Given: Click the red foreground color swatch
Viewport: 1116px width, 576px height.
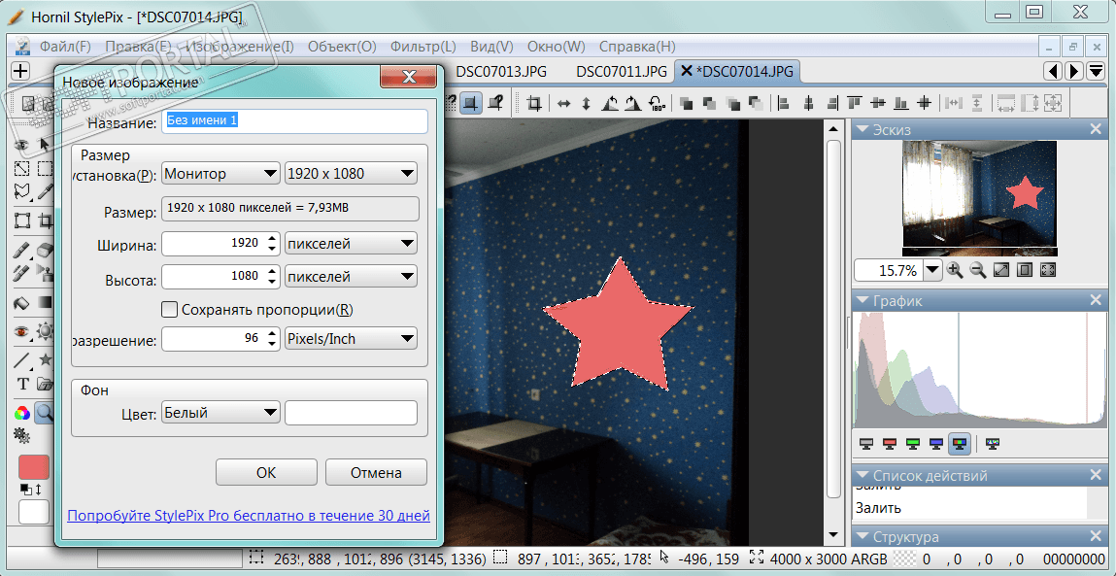Looking at the screenshot, I should point(33,467).
